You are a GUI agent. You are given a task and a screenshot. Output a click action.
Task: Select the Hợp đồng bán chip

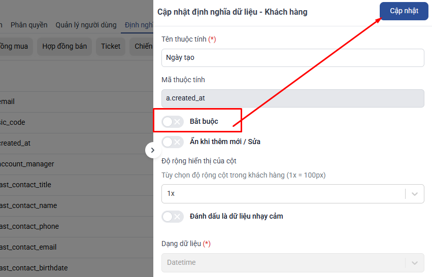pos(64,46)
